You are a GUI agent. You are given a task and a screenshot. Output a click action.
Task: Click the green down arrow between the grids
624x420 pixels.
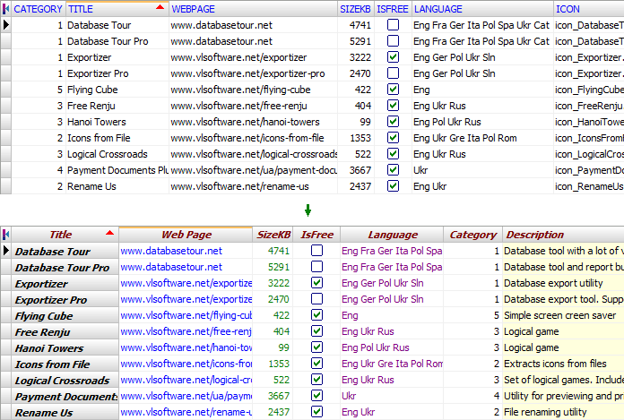tap(308, 210)
